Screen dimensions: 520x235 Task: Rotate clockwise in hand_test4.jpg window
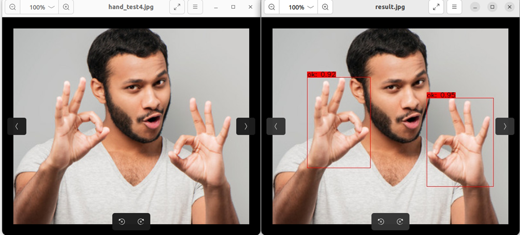click(x=140, y=222)
